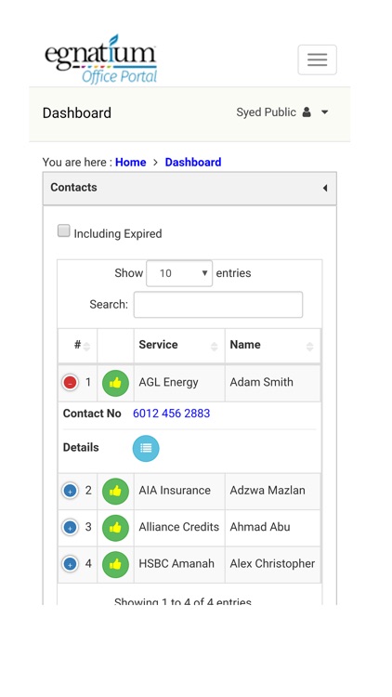
Task: Click the thumbs-up icon for AIA Insurance
Action: [115, 492]
